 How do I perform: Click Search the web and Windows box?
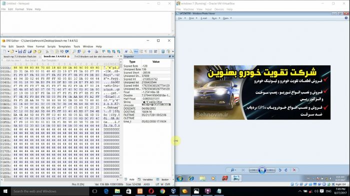50,192
